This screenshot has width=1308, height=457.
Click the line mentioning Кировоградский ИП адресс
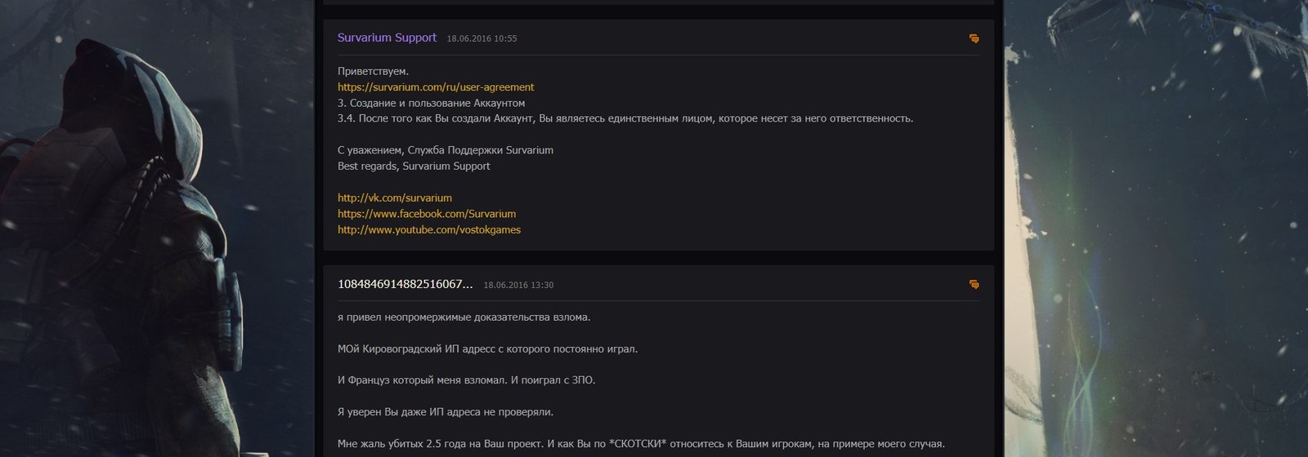pyautogui.click(x=487, y=349)
